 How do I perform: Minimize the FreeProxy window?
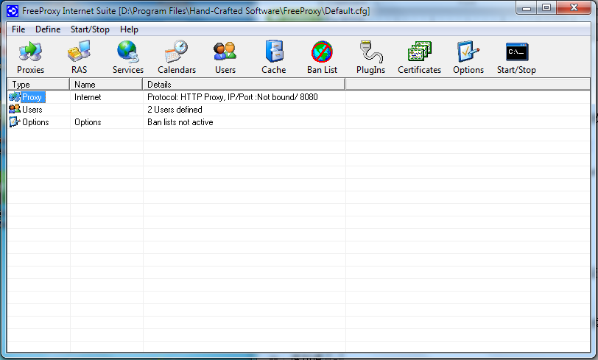pyautogui.click(x=527, y=7)
